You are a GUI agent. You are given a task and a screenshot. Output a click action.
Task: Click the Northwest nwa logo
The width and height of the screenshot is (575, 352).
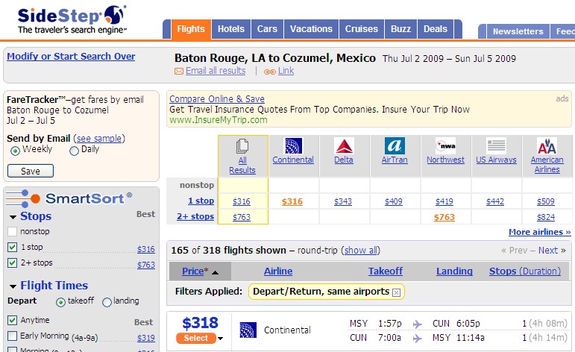[x=445, y=145]
